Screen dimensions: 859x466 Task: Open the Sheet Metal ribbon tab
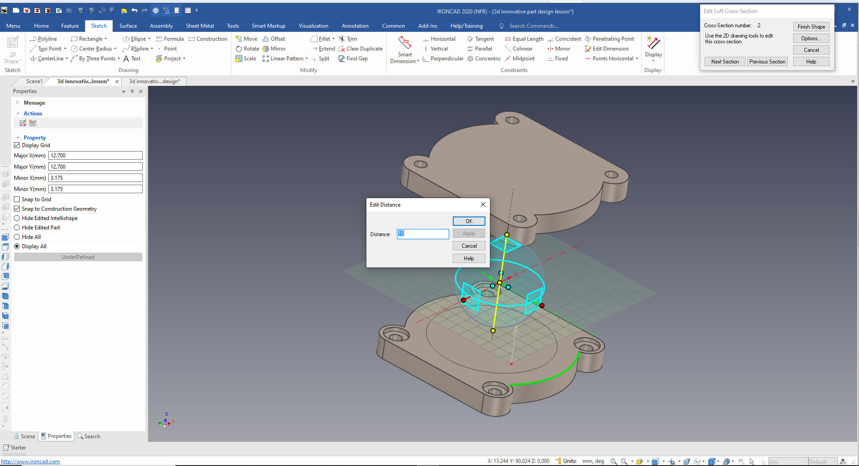[200, 26]
